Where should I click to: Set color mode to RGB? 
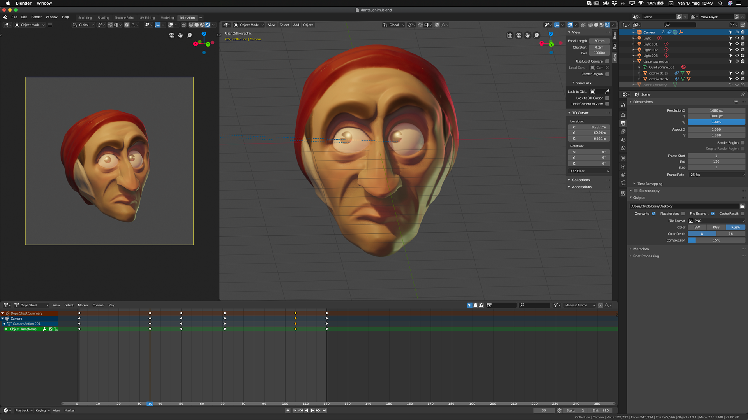point(716,227)
